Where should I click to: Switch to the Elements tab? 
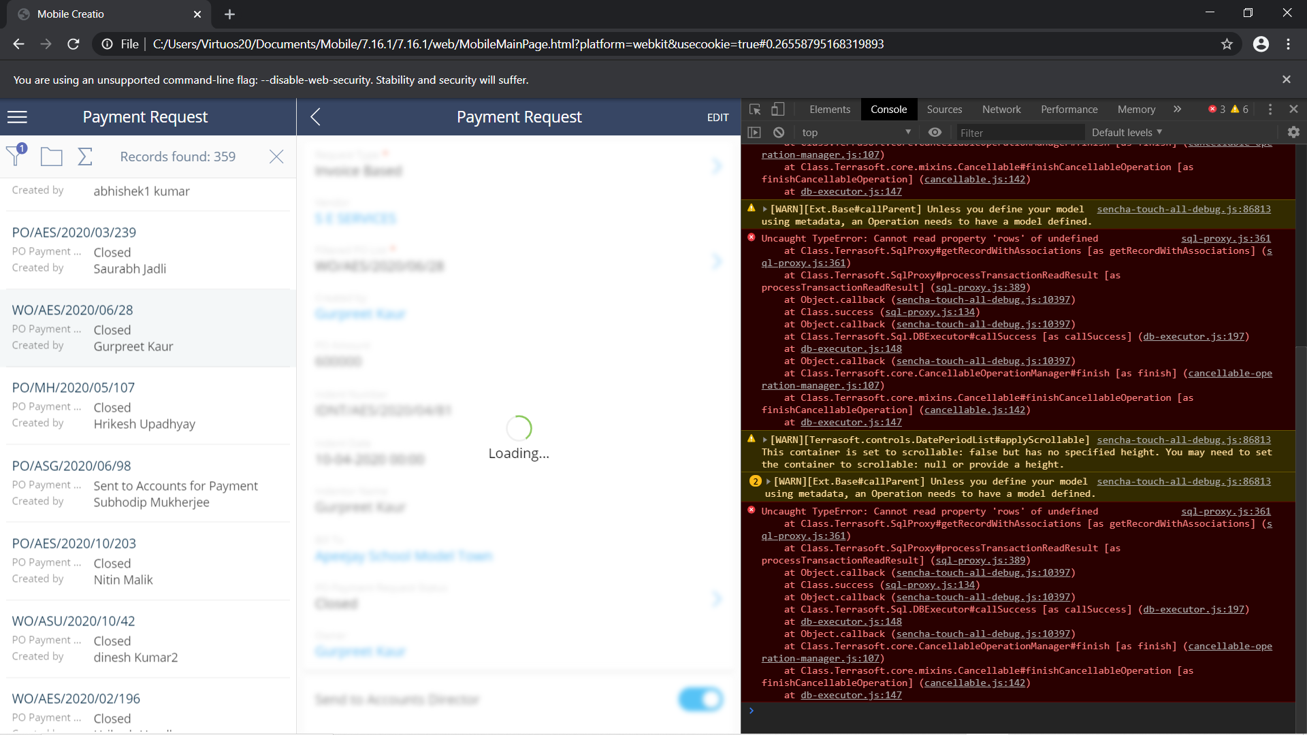(830, 109)
